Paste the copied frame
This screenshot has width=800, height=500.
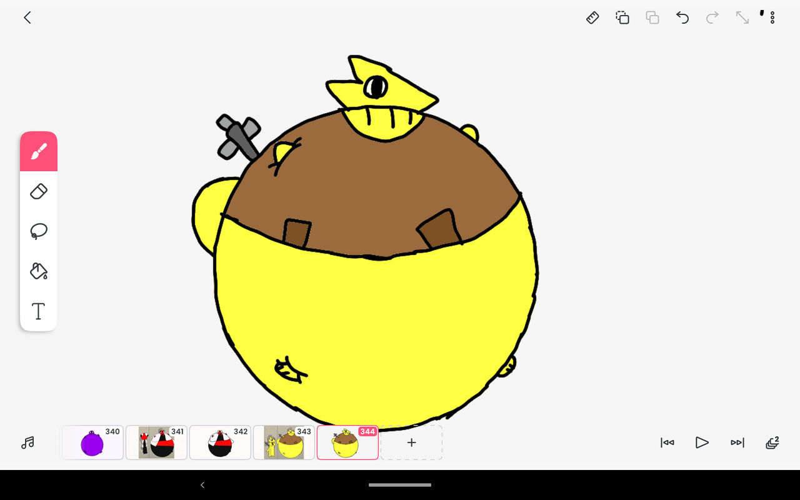(652, 17)
